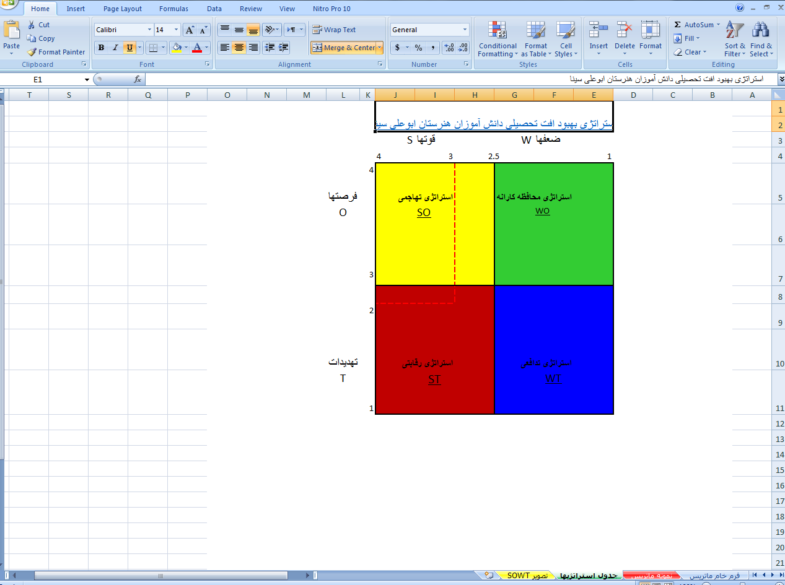Apply the yellow Fill Color swatch

[177, 48]
